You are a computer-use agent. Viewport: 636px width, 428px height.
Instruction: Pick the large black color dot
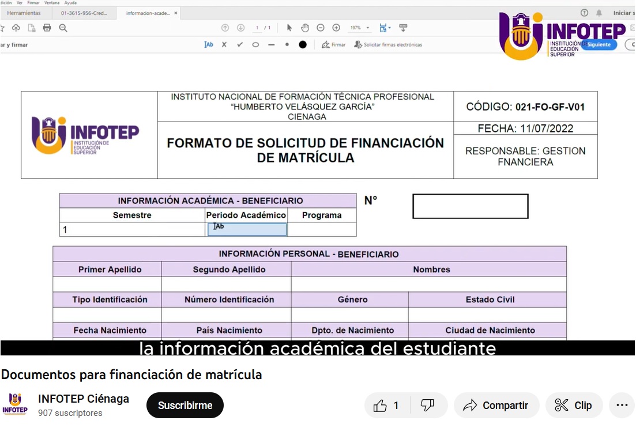303,44
